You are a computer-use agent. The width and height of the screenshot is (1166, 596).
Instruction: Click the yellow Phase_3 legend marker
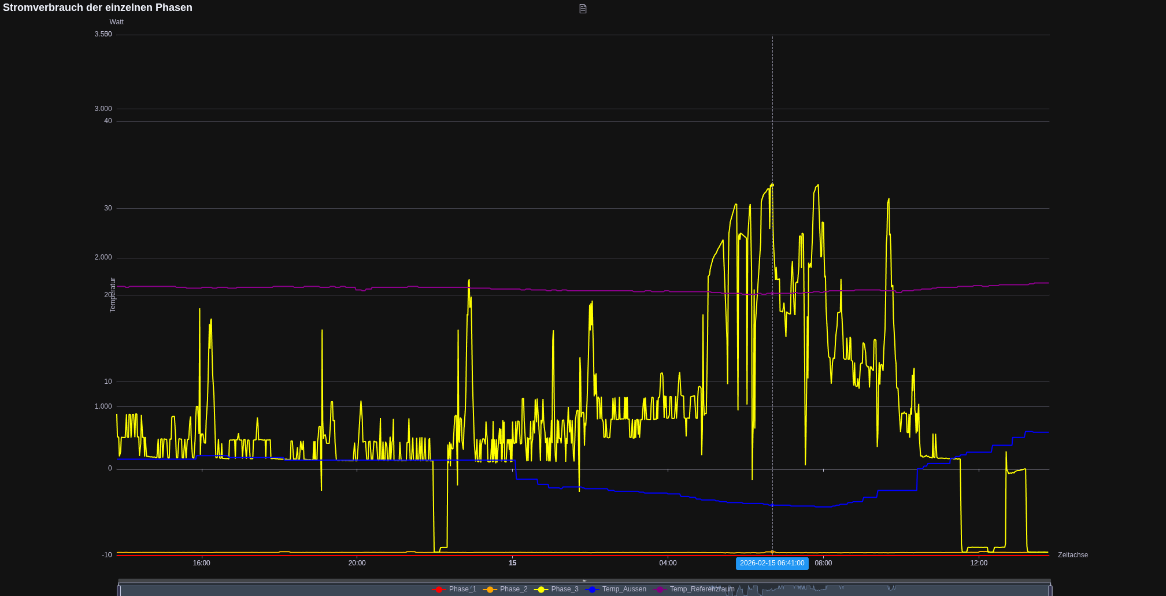541,590
